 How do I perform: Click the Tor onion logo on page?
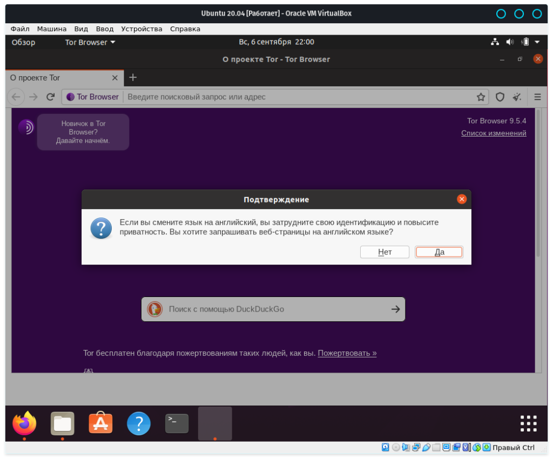(26, 127)
